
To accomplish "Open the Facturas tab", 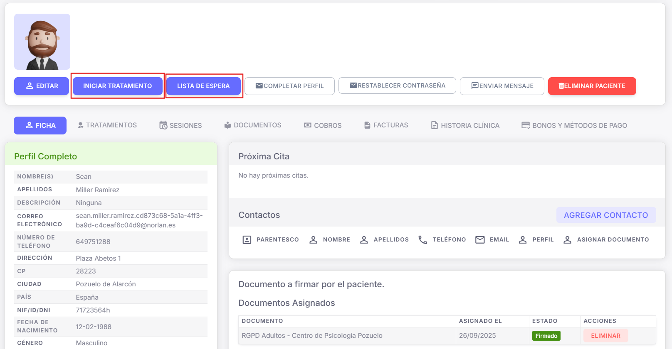I will pos(386,125).
